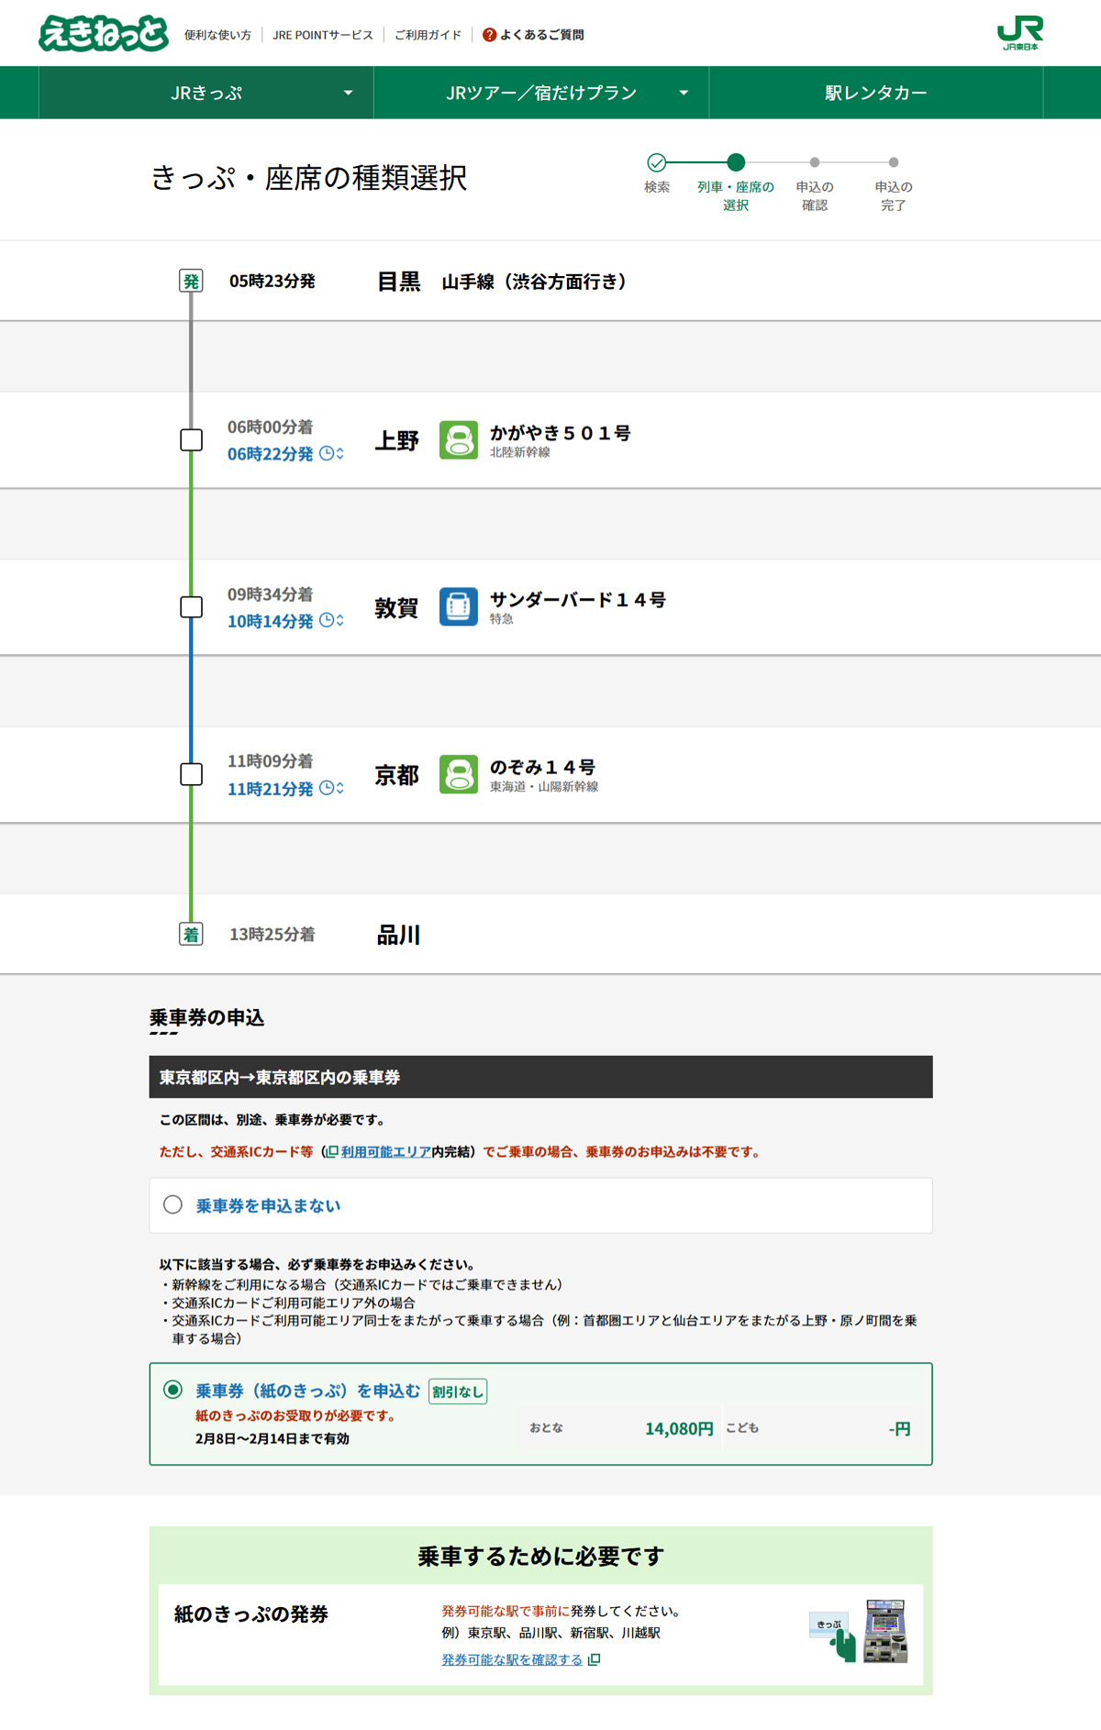This screenshot has height=1730, width=1101.
Task: Open the よくあるご質問 help page
Action: 534,35
